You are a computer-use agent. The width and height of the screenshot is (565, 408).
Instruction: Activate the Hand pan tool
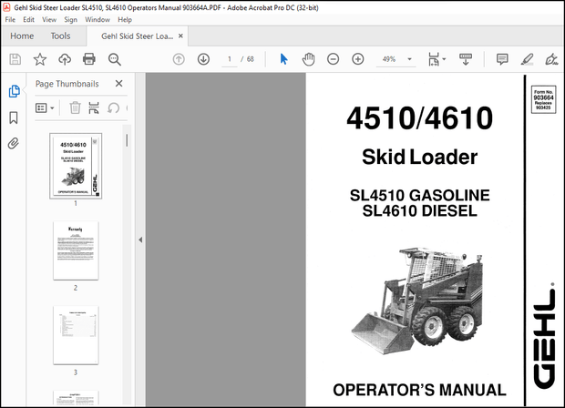(308, 59)
